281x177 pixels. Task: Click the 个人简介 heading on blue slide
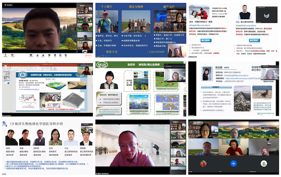[107, 6]
